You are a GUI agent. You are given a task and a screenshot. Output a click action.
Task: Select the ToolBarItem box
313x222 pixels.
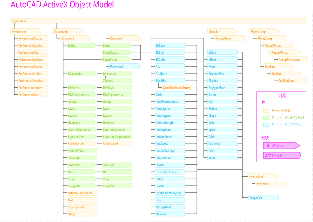(x=293, y=80)
